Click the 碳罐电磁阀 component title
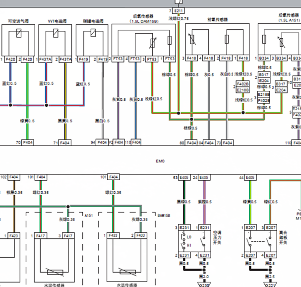Screen dimensions: 301x287 pyautogui.click(x=93, y=21)
